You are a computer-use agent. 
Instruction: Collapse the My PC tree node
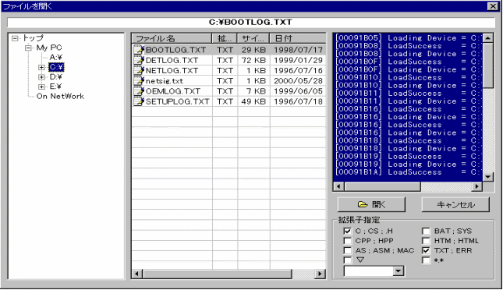point(29,48)
